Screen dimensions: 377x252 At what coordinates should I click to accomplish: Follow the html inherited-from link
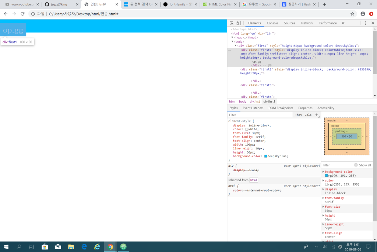(x=253, y=180)
